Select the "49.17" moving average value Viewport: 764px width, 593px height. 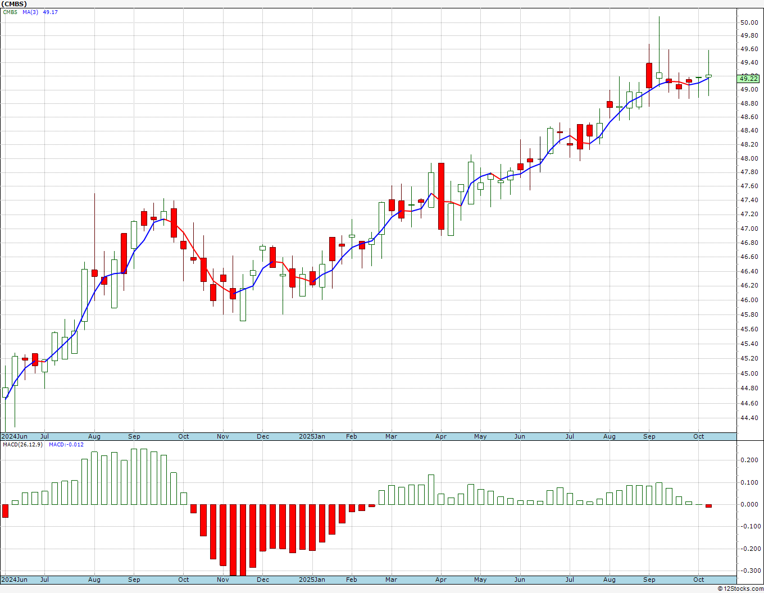[x=51, y=12]
